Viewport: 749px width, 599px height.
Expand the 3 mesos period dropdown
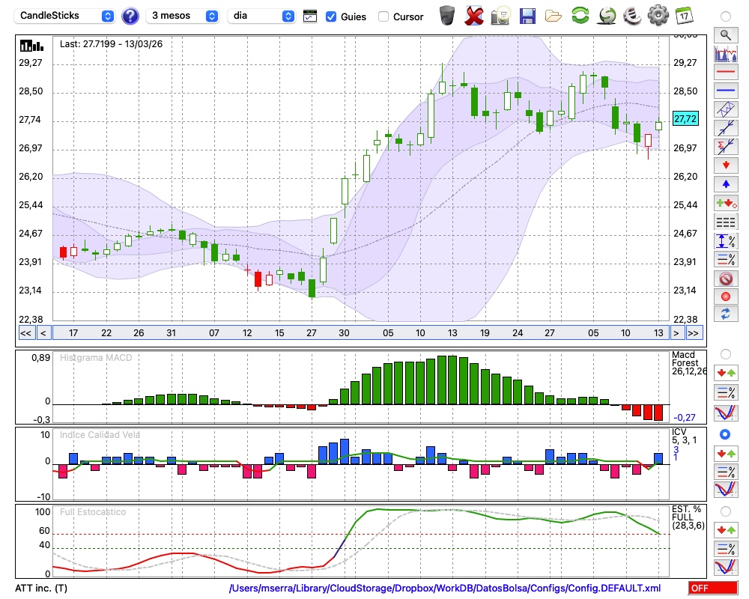[183, 16]
